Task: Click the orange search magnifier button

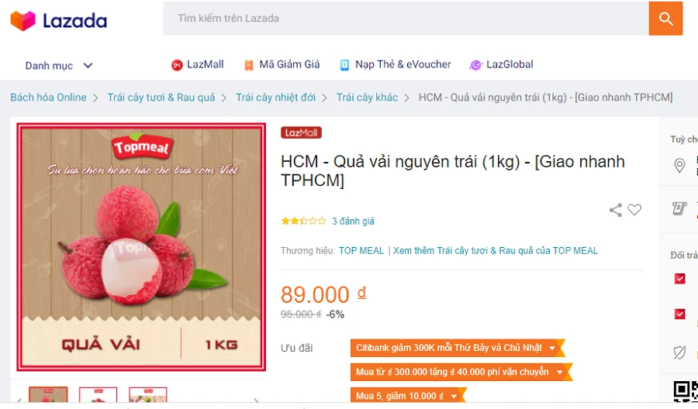Action: (665, 19)
